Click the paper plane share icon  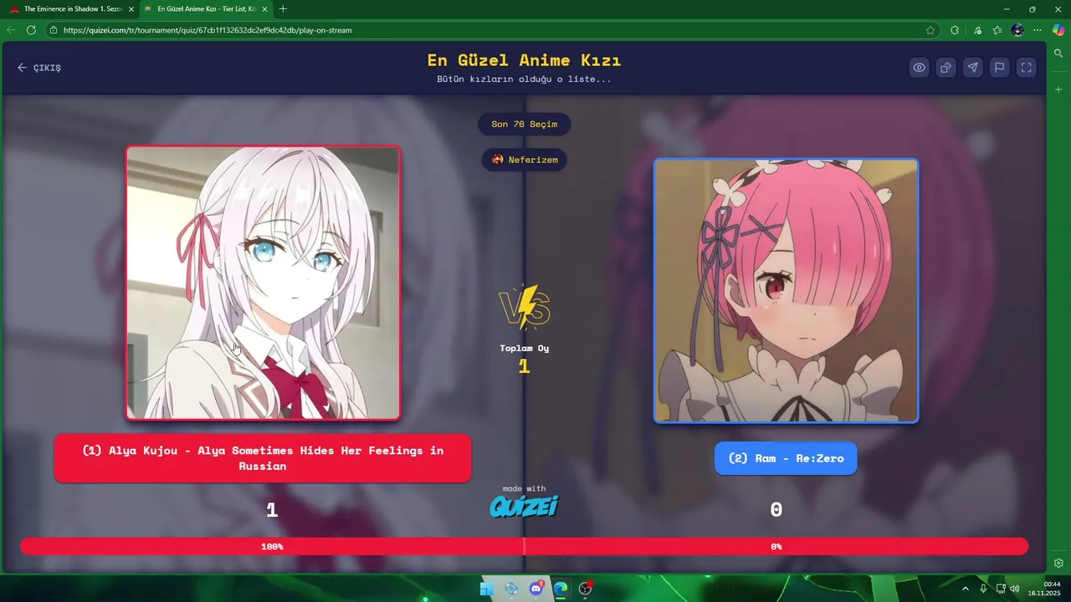coord(972,68)
